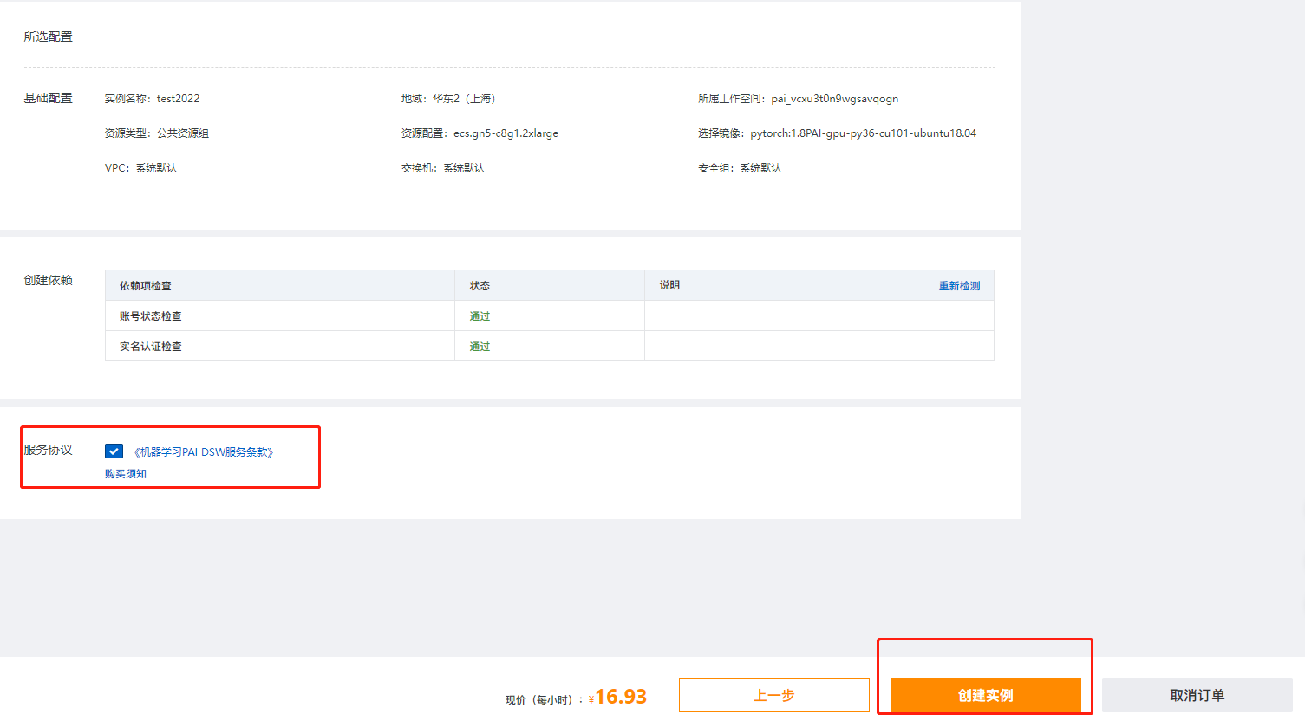Click the 说明 column header
Screen dimensions: 1305x721
coord(669,285)
